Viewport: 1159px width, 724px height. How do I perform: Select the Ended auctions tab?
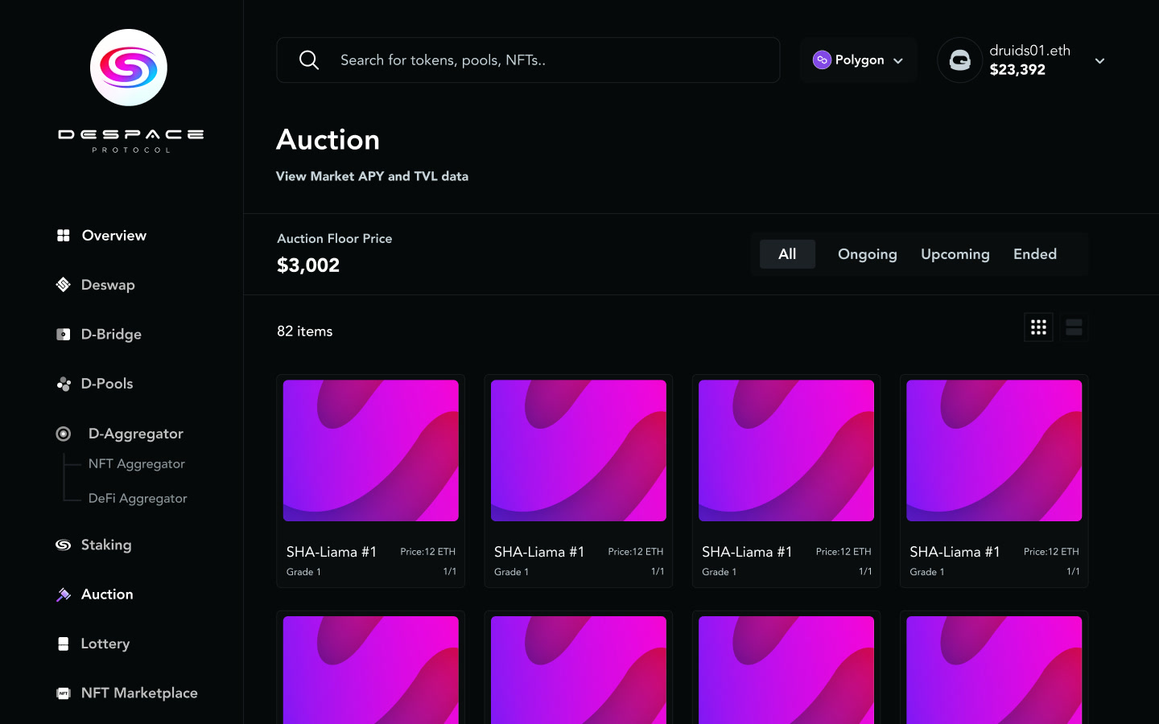pyautogui.click(x=1035, y=254)
